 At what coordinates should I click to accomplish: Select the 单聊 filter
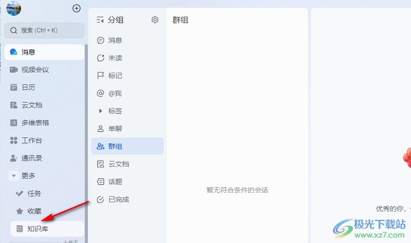(128, 129)
